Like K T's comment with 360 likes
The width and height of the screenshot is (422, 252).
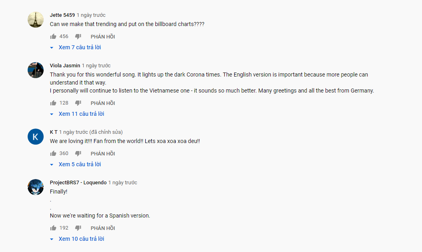53,153
